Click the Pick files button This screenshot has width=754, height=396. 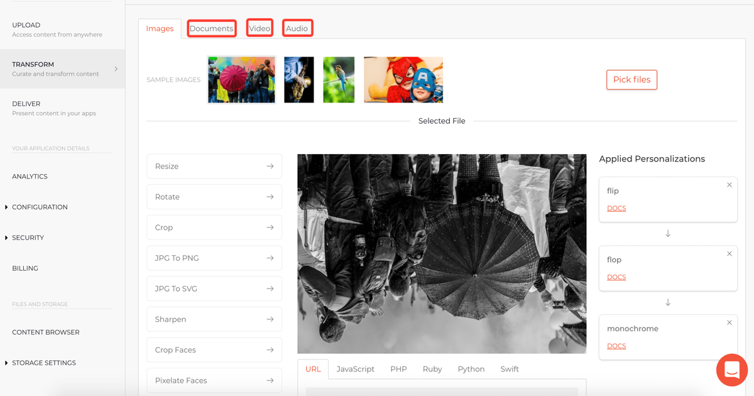click(631, 80)
